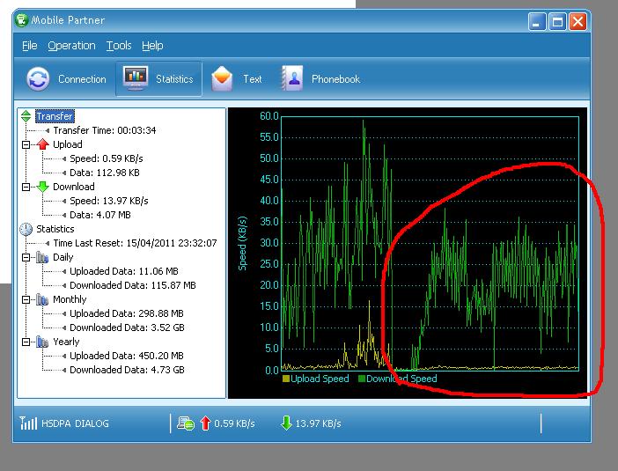This screenshot has height=471, width=618.
Task: Open the Tools menu
Action: coord(119,46)
